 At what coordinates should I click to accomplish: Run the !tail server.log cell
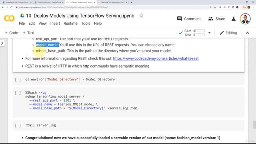[x=18, y=125]
